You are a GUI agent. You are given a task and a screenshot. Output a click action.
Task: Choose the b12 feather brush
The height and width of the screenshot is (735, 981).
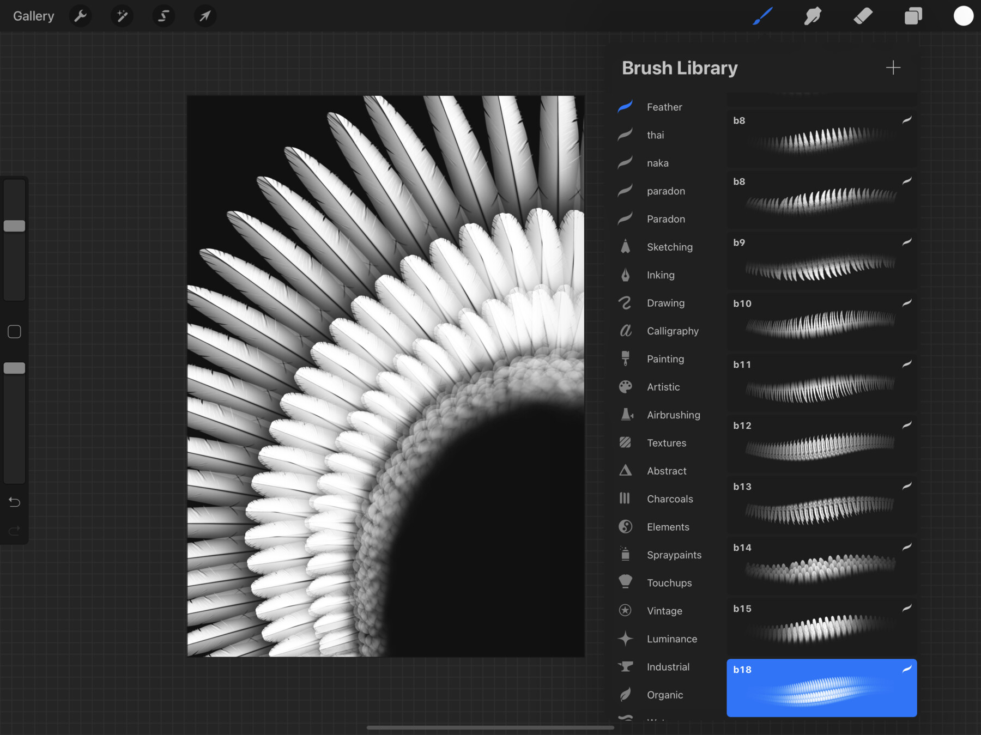pos(821,444)
